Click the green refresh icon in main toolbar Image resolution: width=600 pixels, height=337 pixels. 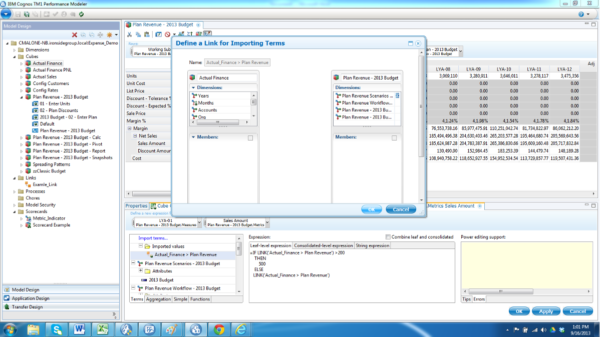pos(81,14)
